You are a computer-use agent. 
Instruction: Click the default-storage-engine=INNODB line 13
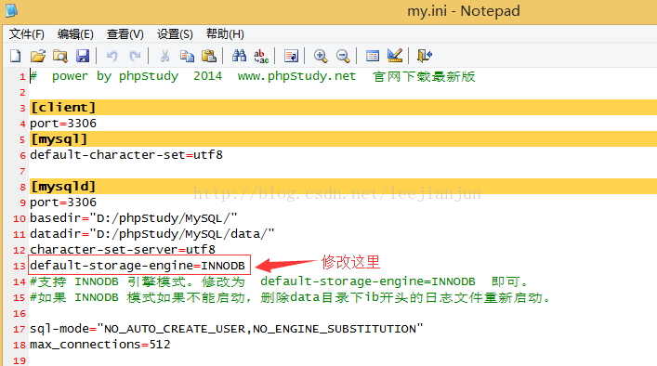click(137, 266)
